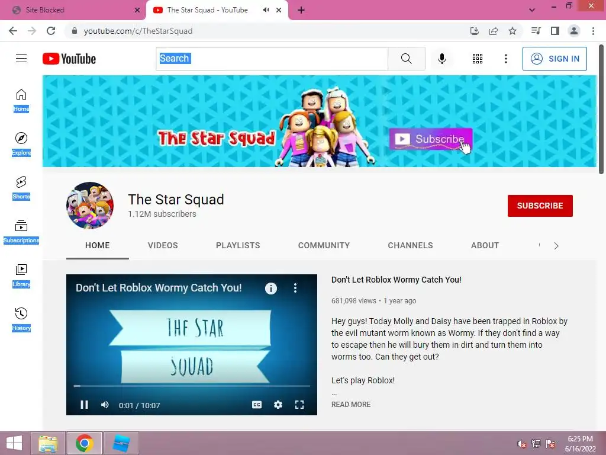Open History in the sidebar
Viewport: 606px width, 455px height.
21,319
